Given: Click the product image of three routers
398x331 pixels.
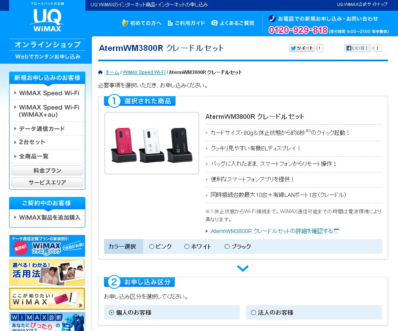Looking at the screenshot, I should pos(152,143).
